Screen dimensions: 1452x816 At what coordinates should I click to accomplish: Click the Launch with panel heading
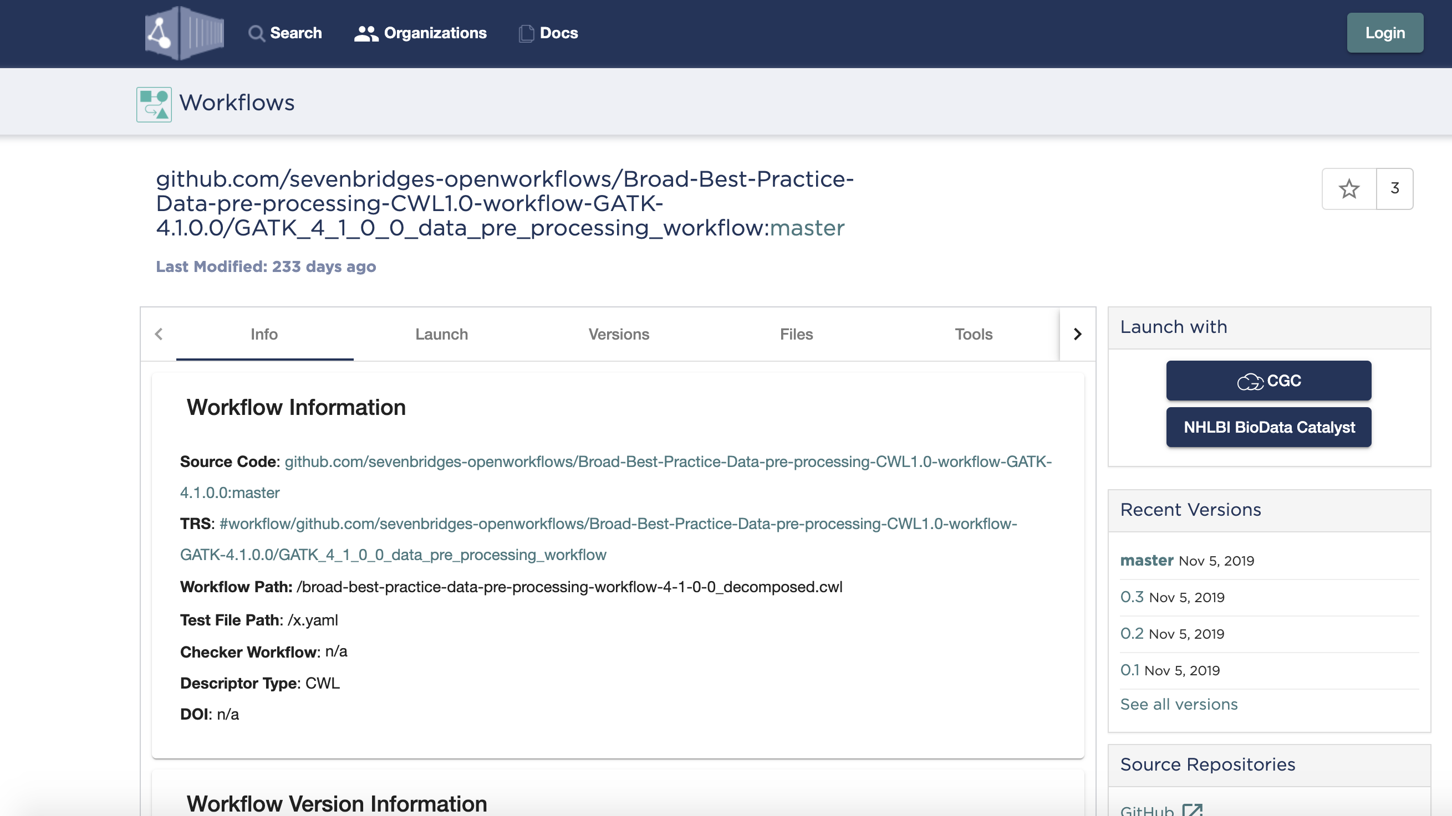click(x=1174, y=327)
